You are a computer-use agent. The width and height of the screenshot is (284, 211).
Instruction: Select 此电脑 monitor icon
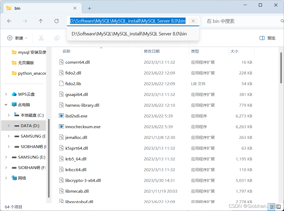click(14, 105)
